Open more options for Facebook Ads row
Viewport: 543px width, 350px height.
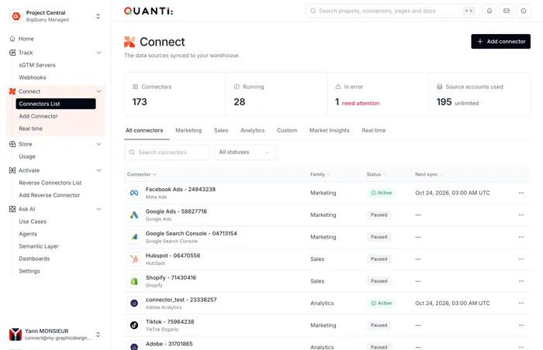(521, 193)
